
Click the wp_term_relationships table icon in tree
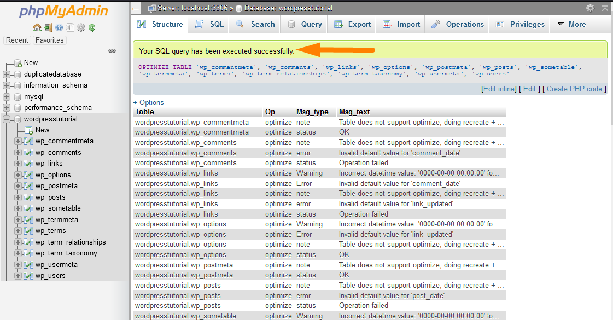(x=28, y=242)
